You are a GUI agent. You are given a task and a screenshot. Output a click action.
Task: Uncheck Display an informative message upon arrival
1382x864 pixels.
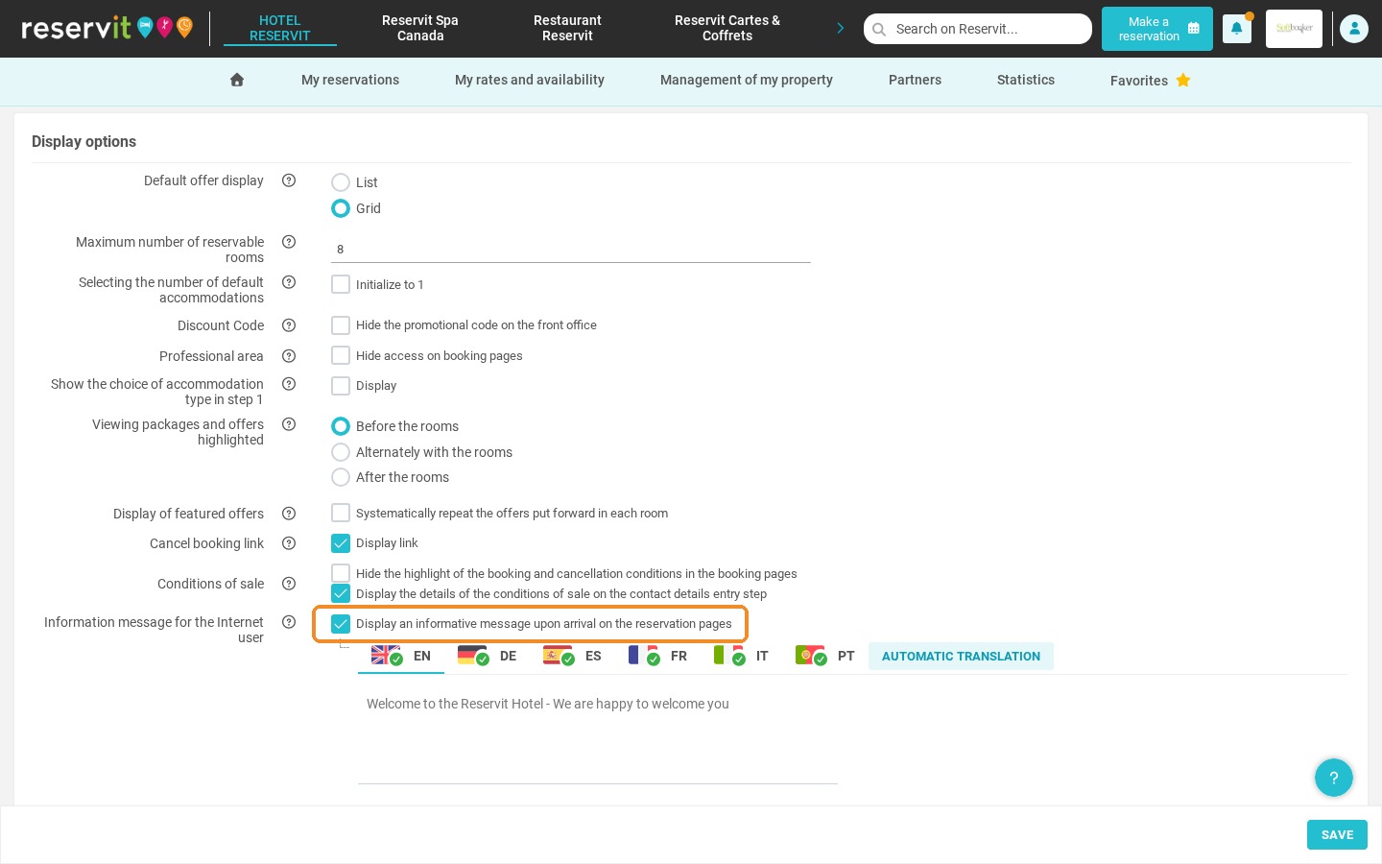(x=341, y=624)
